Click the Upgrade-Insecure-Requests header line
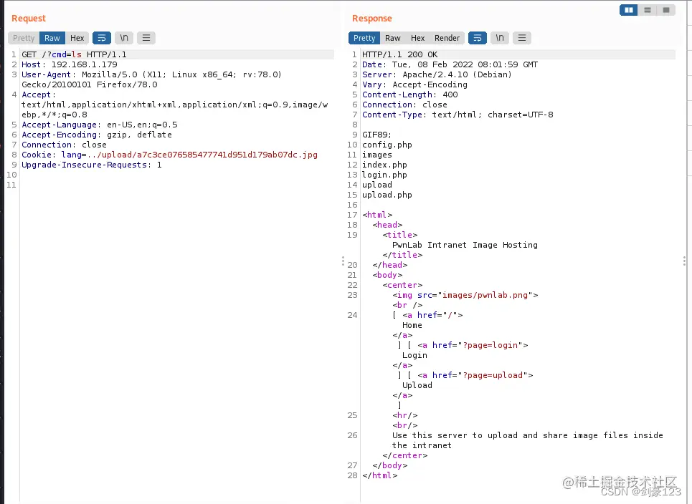Image resolution: width=692 pixels, height=504 pixels. (x=91, y=165)
